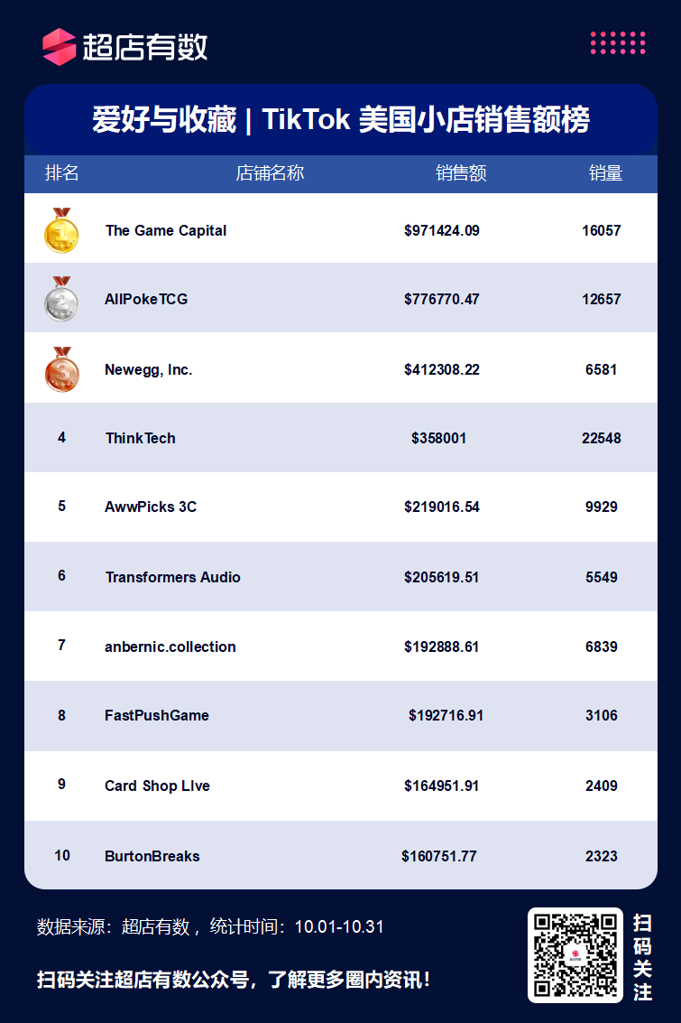Click FastPushGame sales amount $192716.91
This screenshot has height=1023, width=681.
click(446, 716)
